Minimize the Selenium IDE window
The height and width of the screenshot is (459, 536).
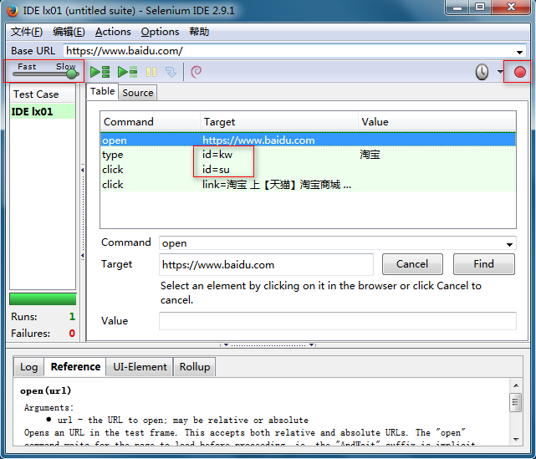[x=457, y=8]
